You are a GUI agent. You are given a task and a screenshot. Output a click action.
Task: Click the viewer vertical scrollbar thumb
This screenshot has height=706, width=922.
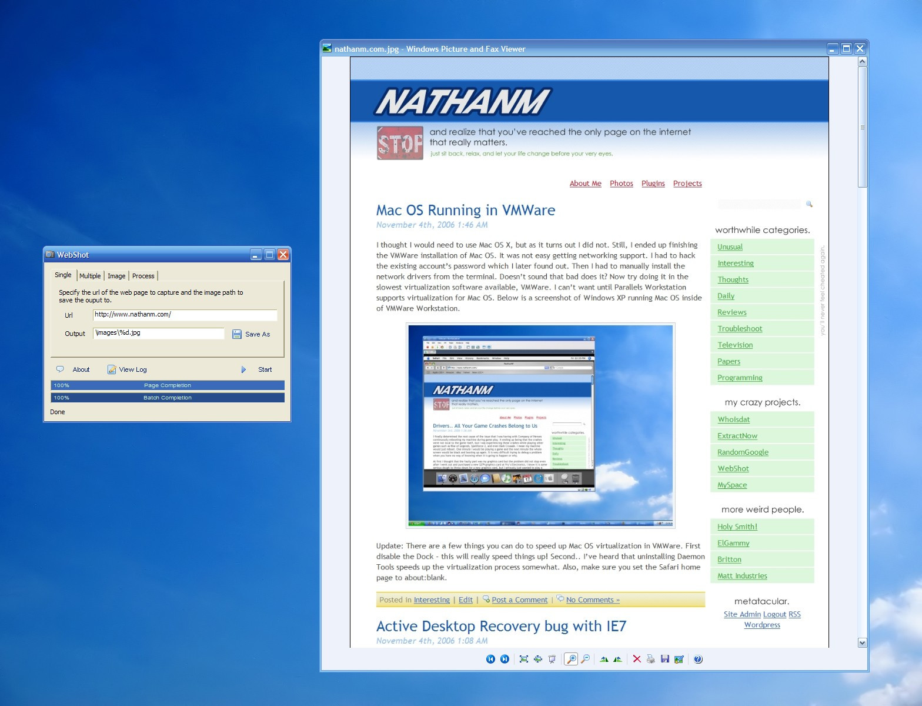[863, 127]
